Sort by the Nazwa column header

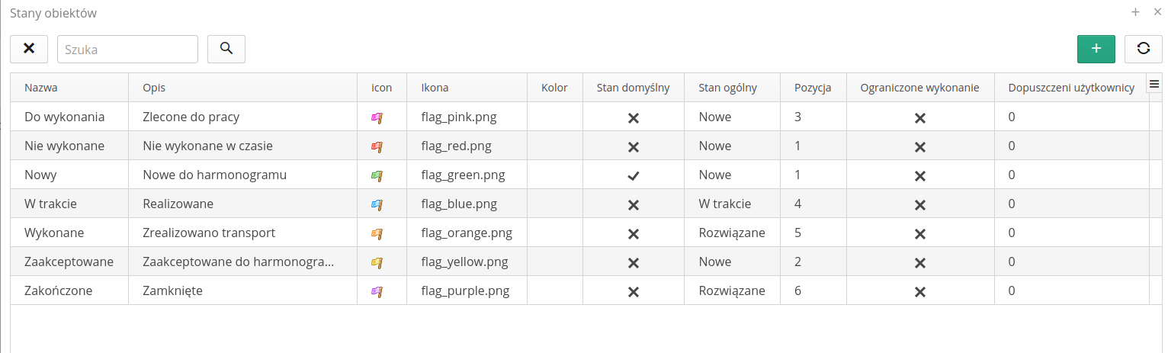click(41, 88)
